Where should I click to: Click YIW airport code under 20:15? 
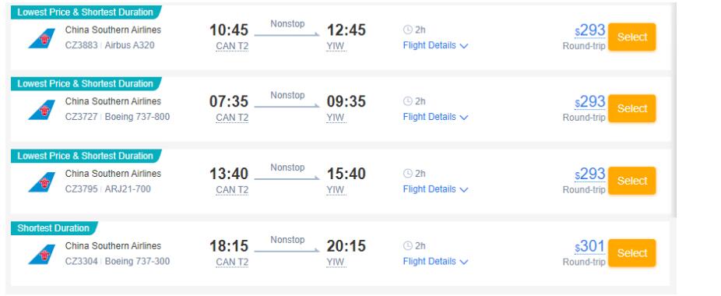336,262
